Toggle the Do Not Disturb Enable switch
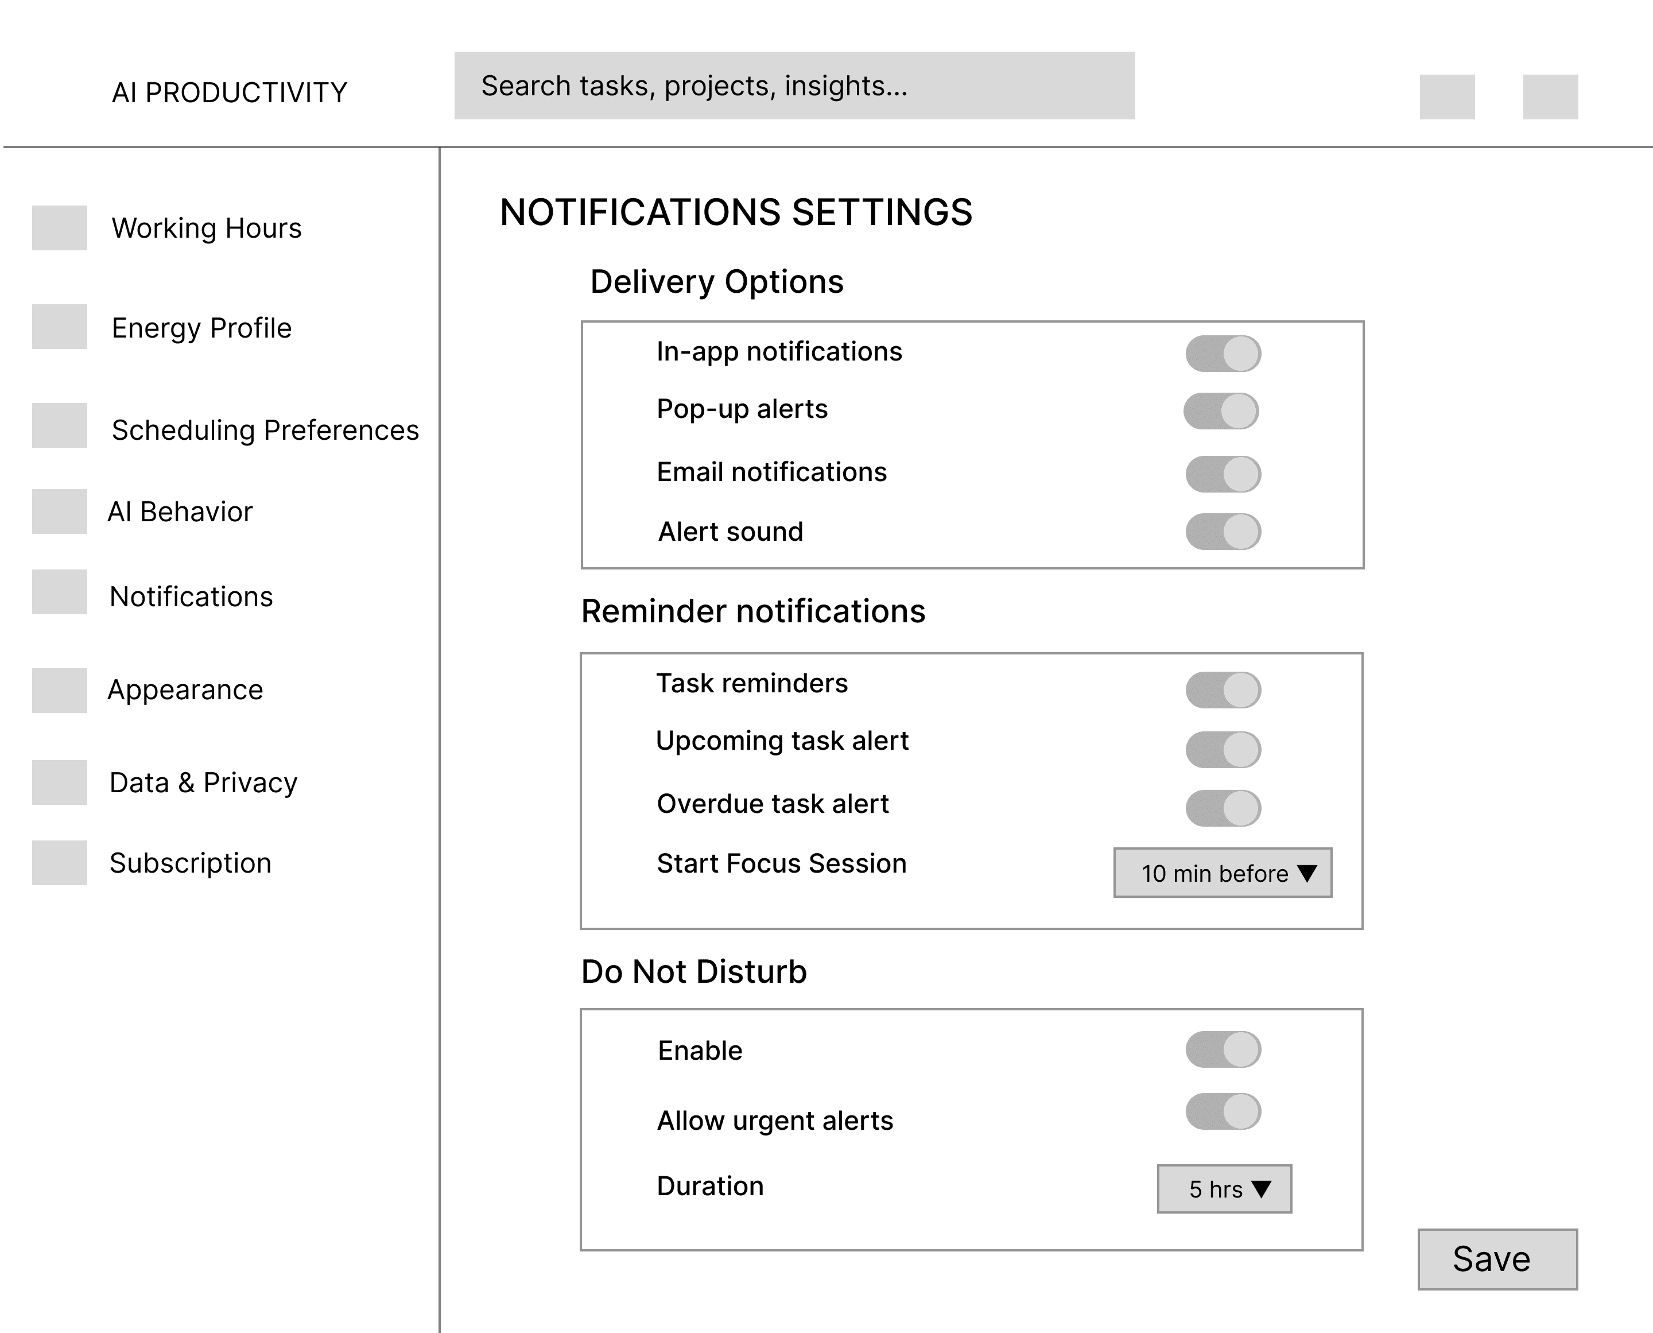This screenshot has width=1653, height=1333. coord(1223,1049)
